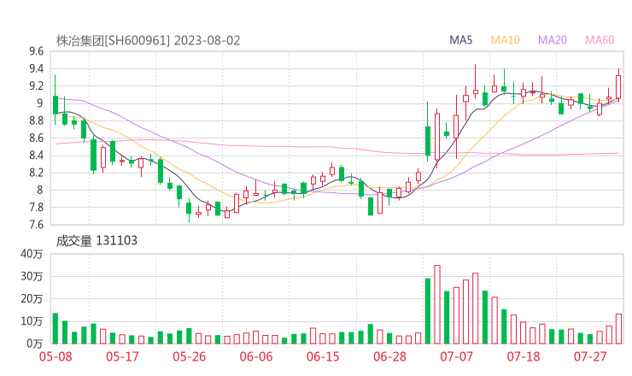
Task: Click the 06-15 date label
Action: tap(323, 356)
